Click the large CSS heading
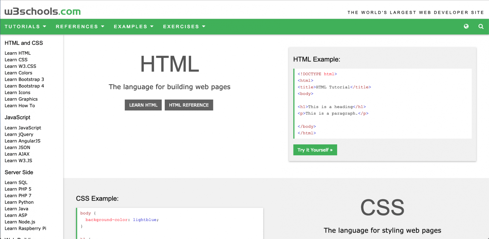 click(382, 208)
